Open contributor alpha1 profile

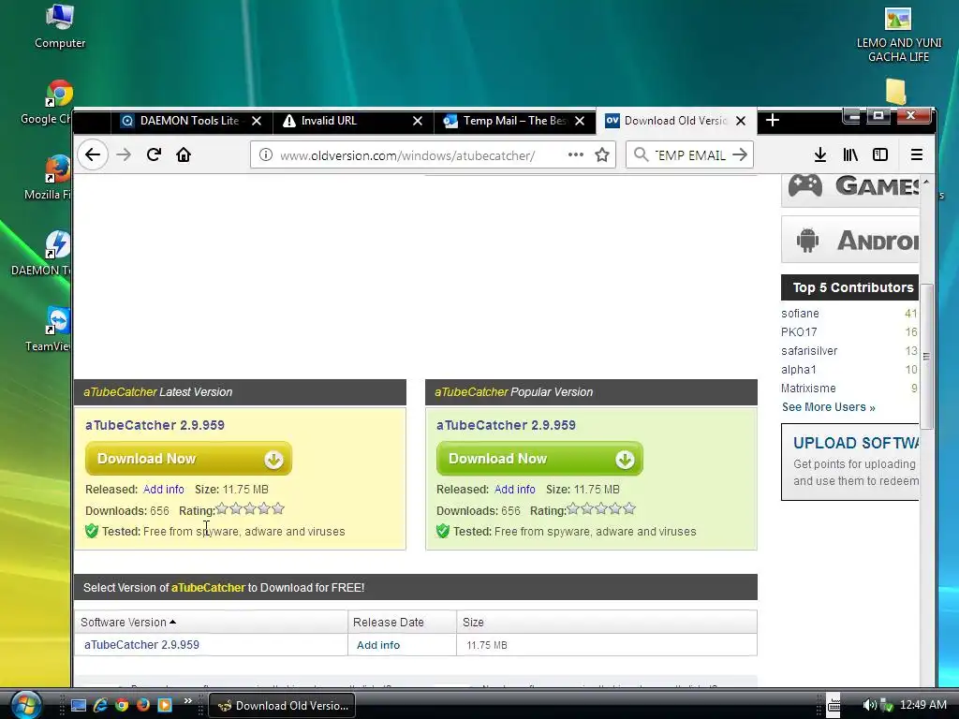pyautogui.click(x=798, y=370)
